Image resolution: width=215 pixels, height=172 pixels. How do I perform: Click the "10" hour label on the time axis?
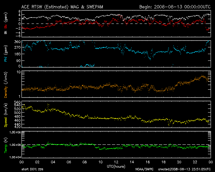point(100,162)
